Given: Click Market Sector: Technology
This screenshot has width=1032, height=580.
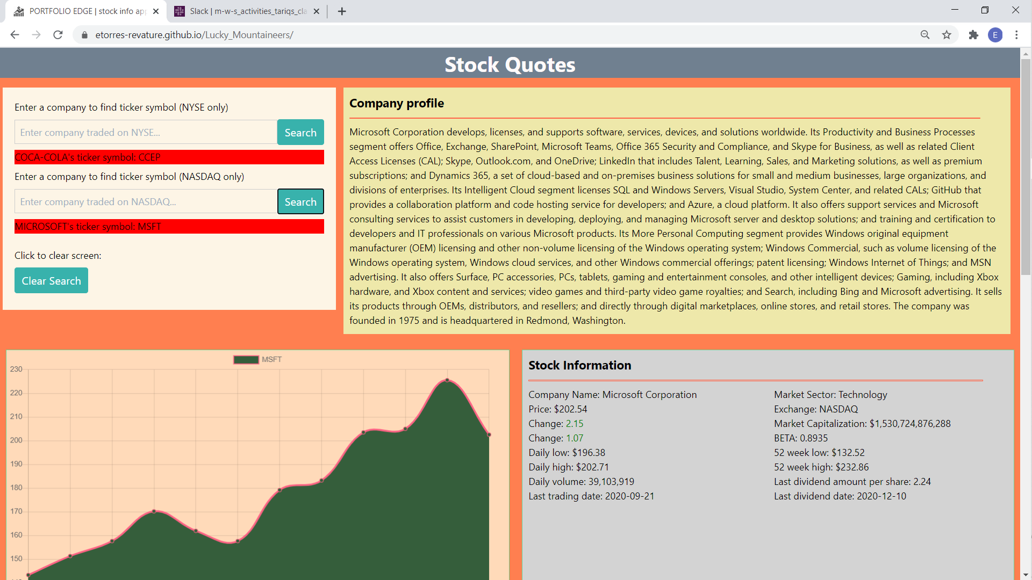Looking at the screenshot, I should point(830,395).
